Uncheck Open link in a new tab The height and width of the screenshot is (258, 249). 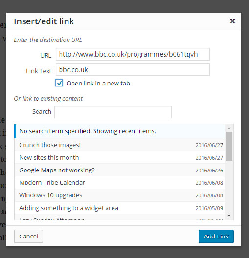(x=59, y=83)
